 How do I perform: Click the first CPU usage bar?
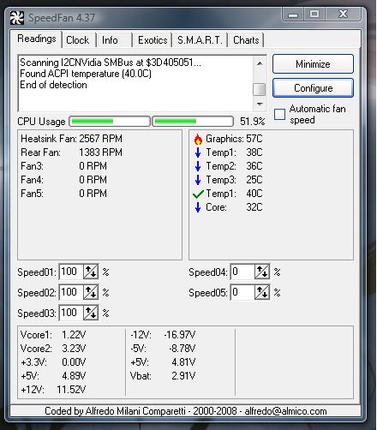click(110, 122)
